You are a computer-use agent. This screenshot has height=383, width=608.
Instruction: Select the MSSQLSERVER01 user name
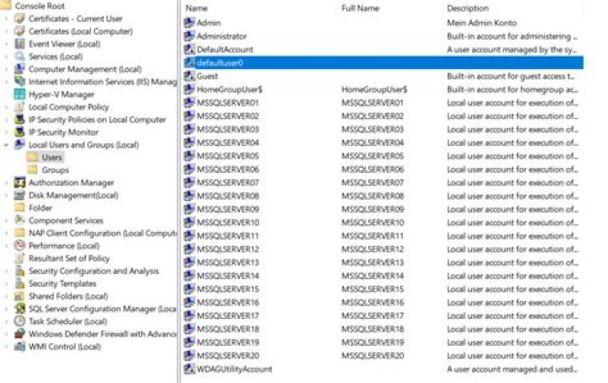pos(228,103)
